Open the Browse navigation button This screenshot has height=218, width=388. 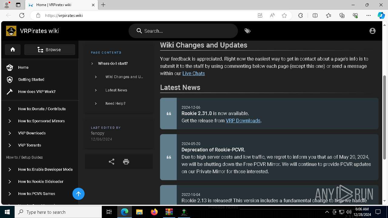coord(50,50)
